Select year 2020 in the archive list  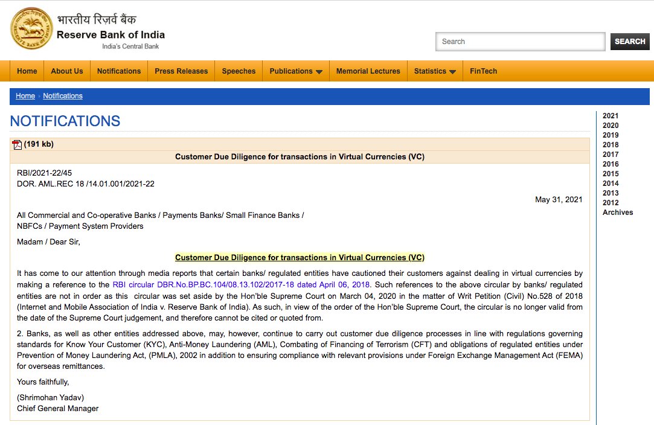pyautogui.click(x=610, y=126)
